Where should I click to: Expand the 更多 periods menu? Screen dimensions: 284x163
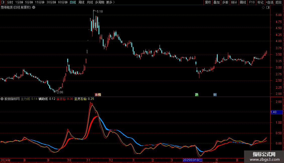(x=111, y=2)
